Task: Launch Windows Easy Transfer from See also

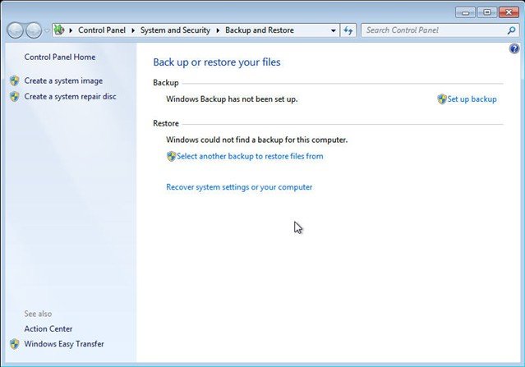Action: (64, 344)
